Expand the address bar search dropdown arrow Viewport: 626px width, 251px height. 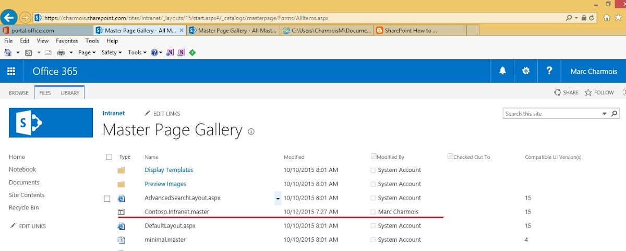pos(575,18)
